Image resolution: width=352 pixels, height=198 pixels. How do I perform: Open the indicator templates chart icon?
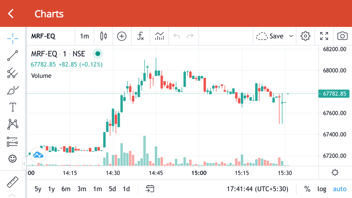(159, 36)
